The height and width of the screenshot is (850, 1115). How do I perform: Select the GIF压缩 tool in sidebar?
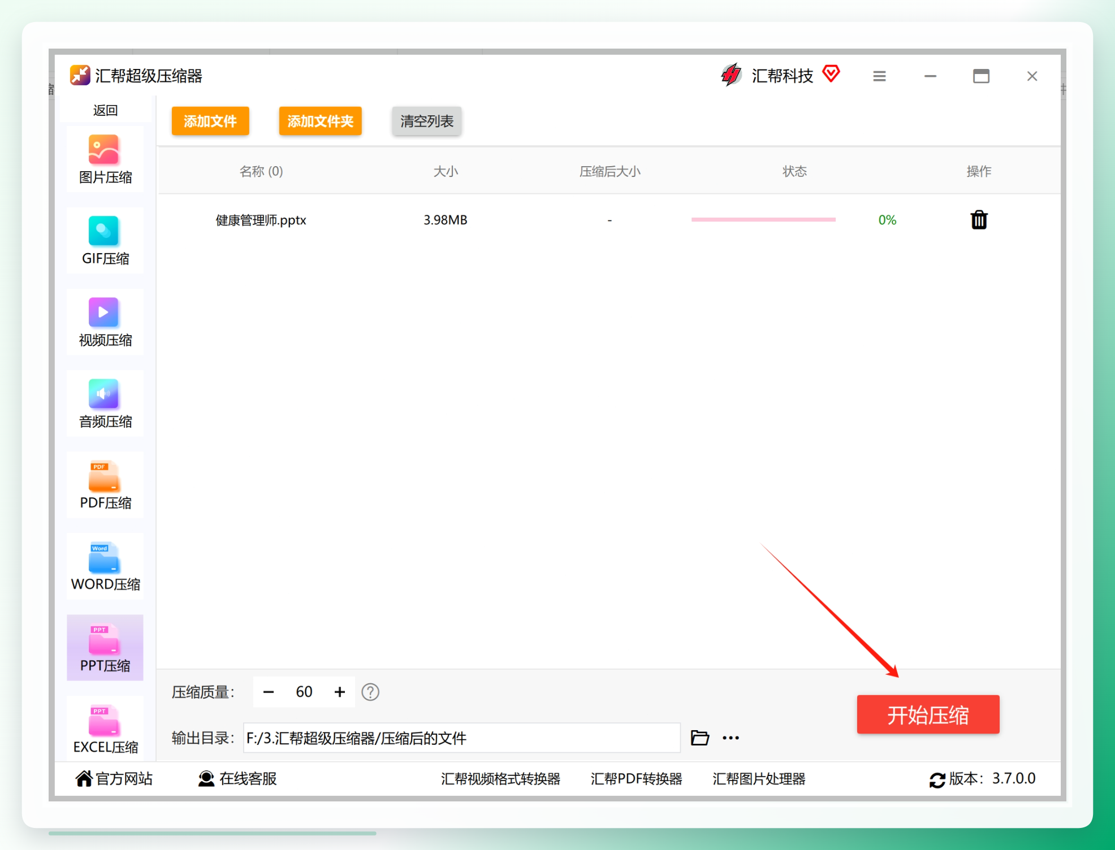point(105,241)
